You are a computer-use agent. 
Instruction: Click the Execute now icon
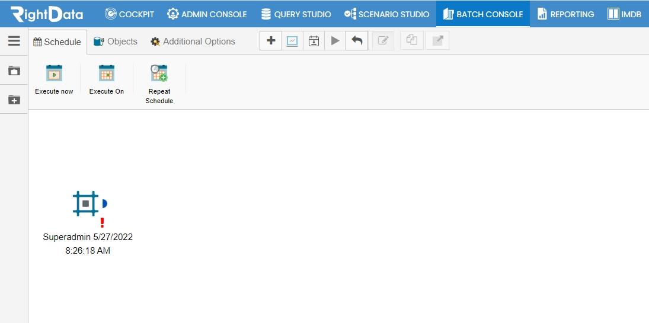click(x=54, y=73)
